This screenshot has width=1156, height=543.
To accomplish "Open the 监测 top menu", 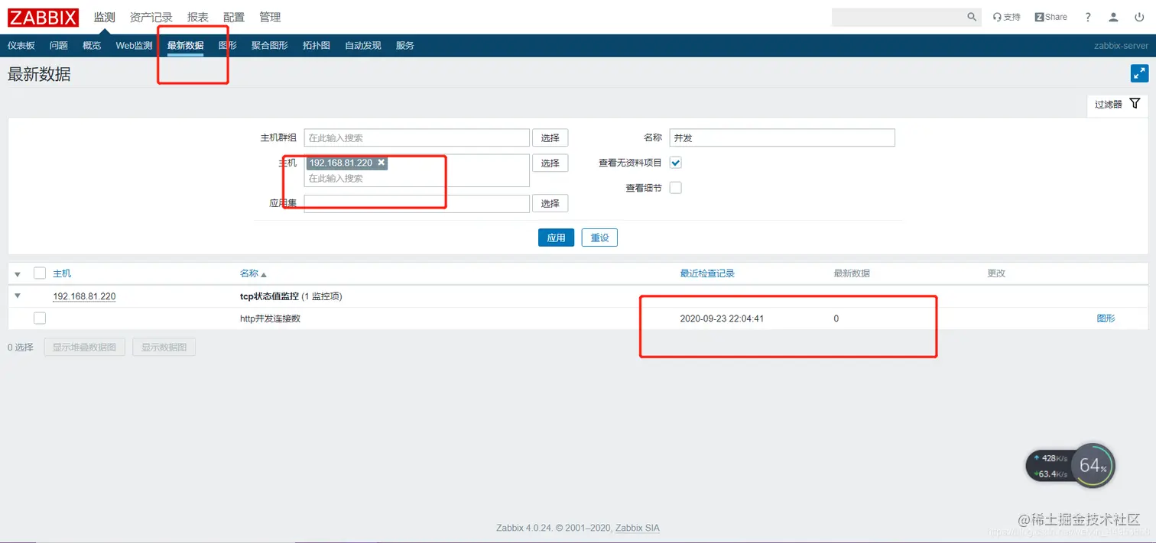I will click(104, 17).
